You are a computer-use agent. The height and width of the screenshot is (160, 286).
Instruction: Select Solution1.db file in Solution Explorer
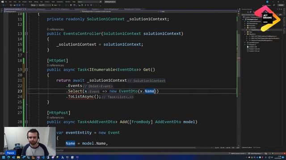[253, 47]
